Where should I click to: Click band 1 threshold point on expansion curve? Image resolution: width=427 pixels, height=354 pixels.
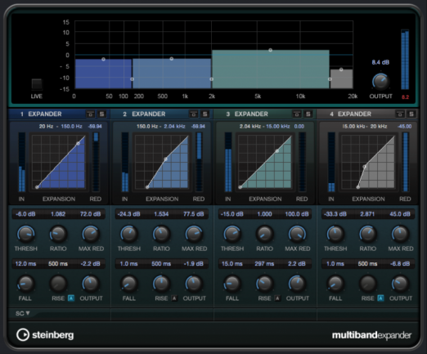pyautogui.click(x=79, y=143)
